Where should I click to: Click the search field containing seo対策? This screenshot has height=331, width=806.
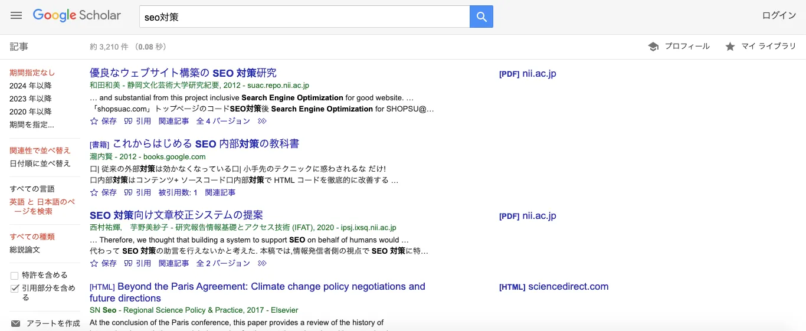point(304,17)
